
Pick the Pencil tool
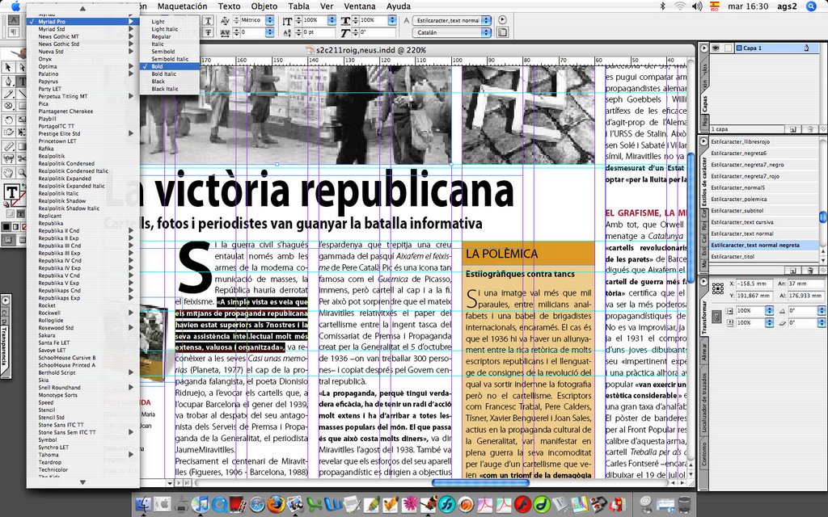pyautogui.click(x=8, y=95)
